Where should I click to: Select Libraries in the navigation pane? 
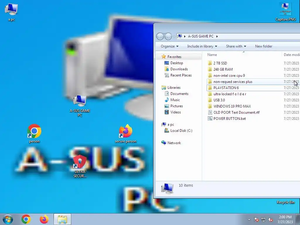click(x=174, y=87)
